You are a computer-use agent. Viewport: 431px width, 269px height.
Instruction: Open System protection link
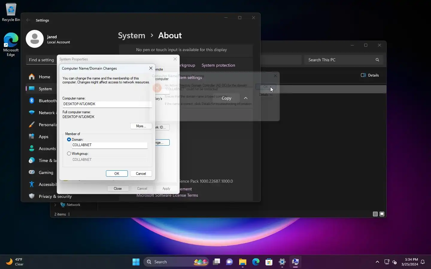pos(218,65)
